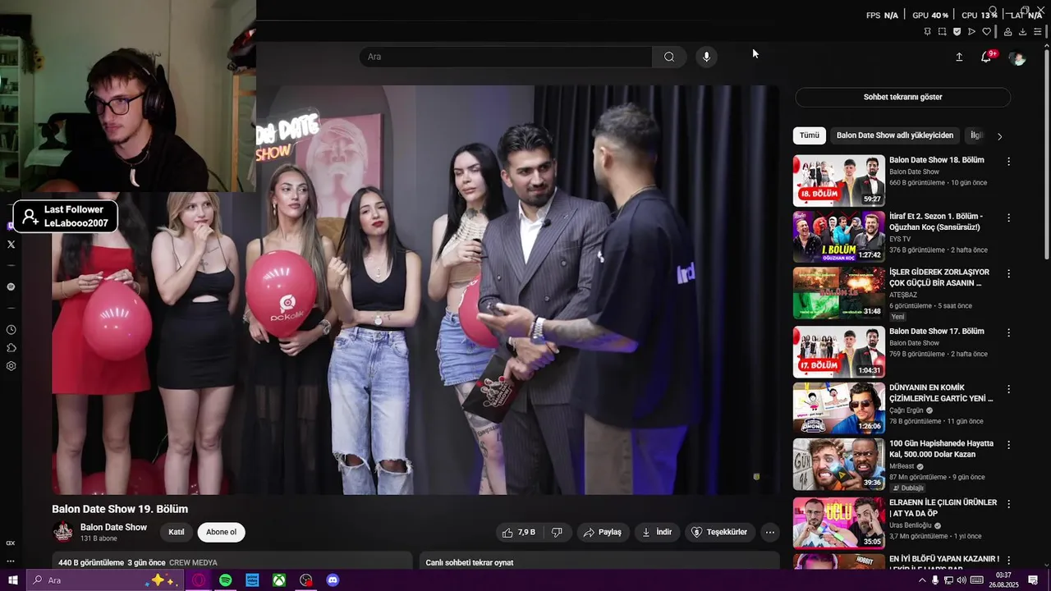This screenshot has width=1051, height=591.
Task: Click into the YouTube Ara search field
Action: [x=506, y=57]
